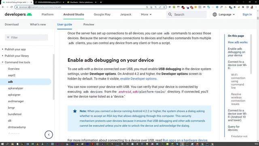The width and height of the screenshot is (259, 146).
Task: Click the search magnifier icon
Action: 170,15
